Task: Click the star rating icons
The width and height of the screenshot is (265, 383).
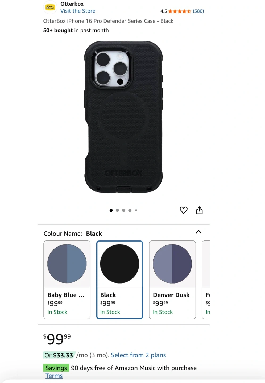Action: (x=180, y=11)
